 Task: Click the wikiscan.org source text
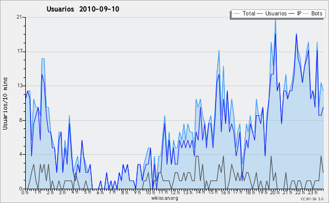coord(164,198)
